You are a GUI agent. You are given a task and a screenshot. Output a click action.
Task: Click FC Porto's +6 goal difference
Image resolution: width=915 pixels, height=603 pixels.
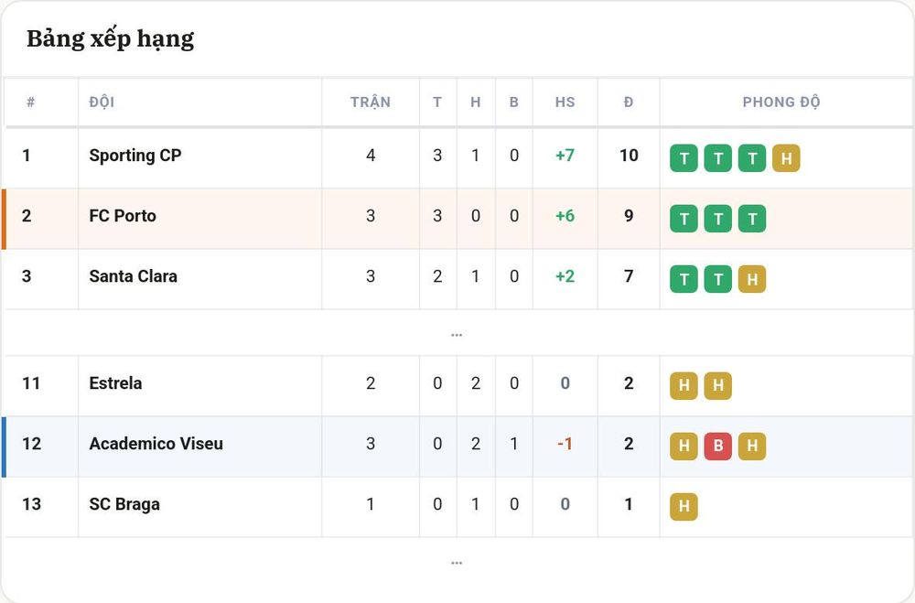565,216
